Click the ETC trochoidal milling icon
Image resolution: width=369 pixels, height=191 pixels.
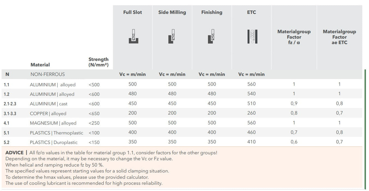tap(252, 36)
